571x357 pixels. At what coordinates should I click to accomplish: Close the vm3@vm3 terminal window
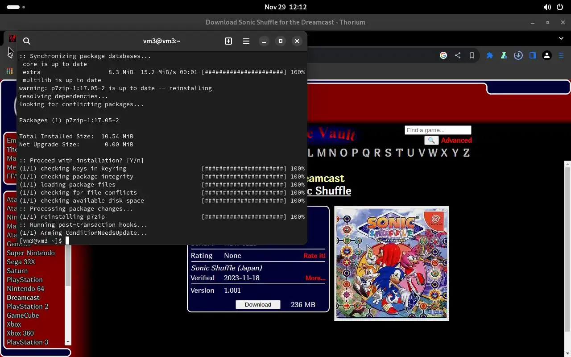[x=297, y=41]
